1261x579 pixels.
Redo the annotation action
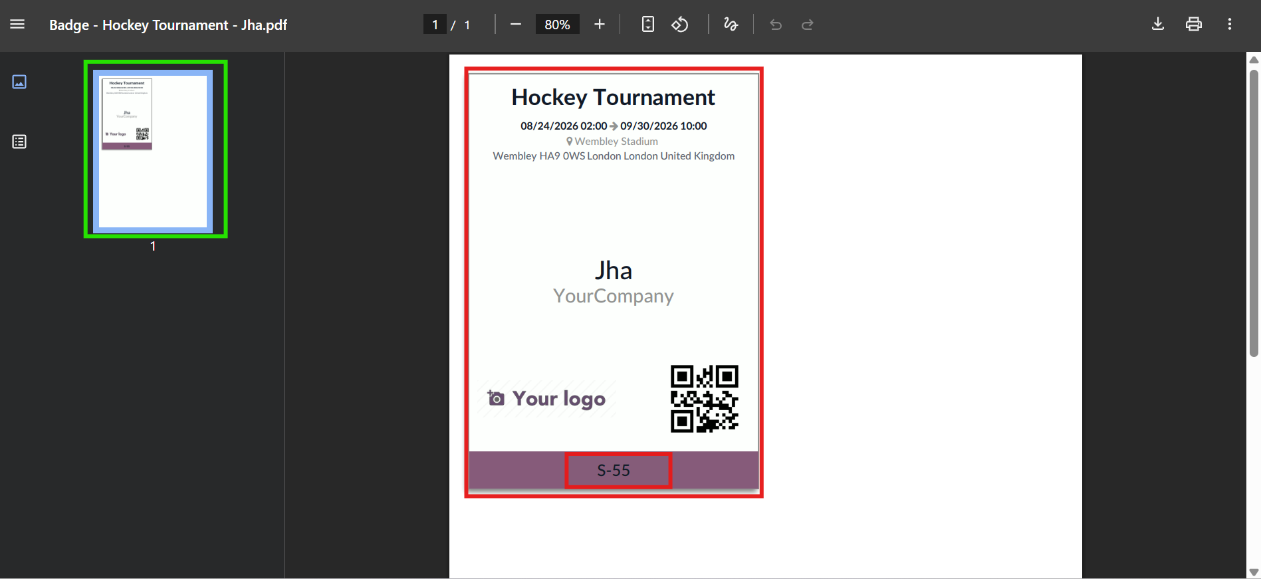point(808,25)
